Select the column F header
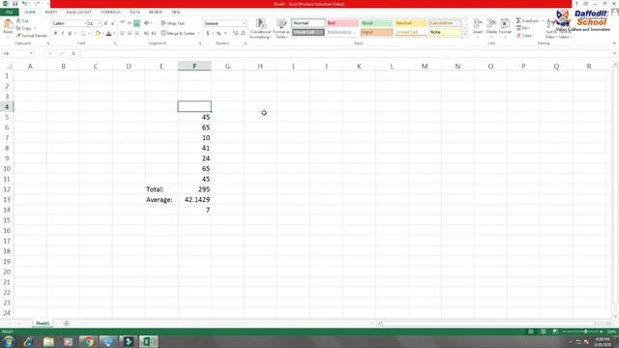The image size is (619, 348). [x=194, y=67]
